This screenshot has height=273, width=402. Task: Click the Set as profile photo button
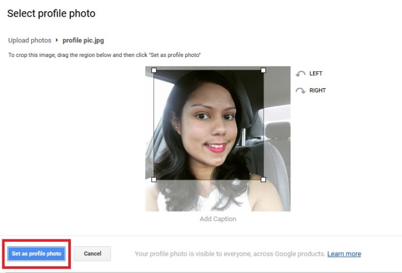[36, 253]
